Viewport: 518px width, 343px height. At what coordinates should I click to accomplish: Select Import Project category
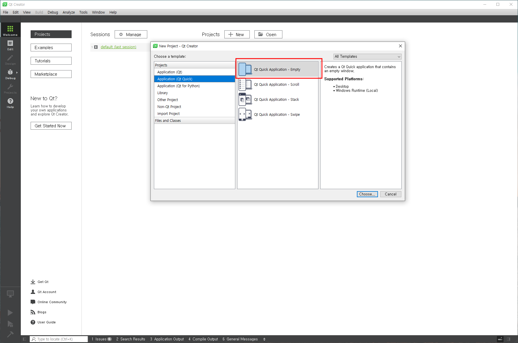[195, 113]
